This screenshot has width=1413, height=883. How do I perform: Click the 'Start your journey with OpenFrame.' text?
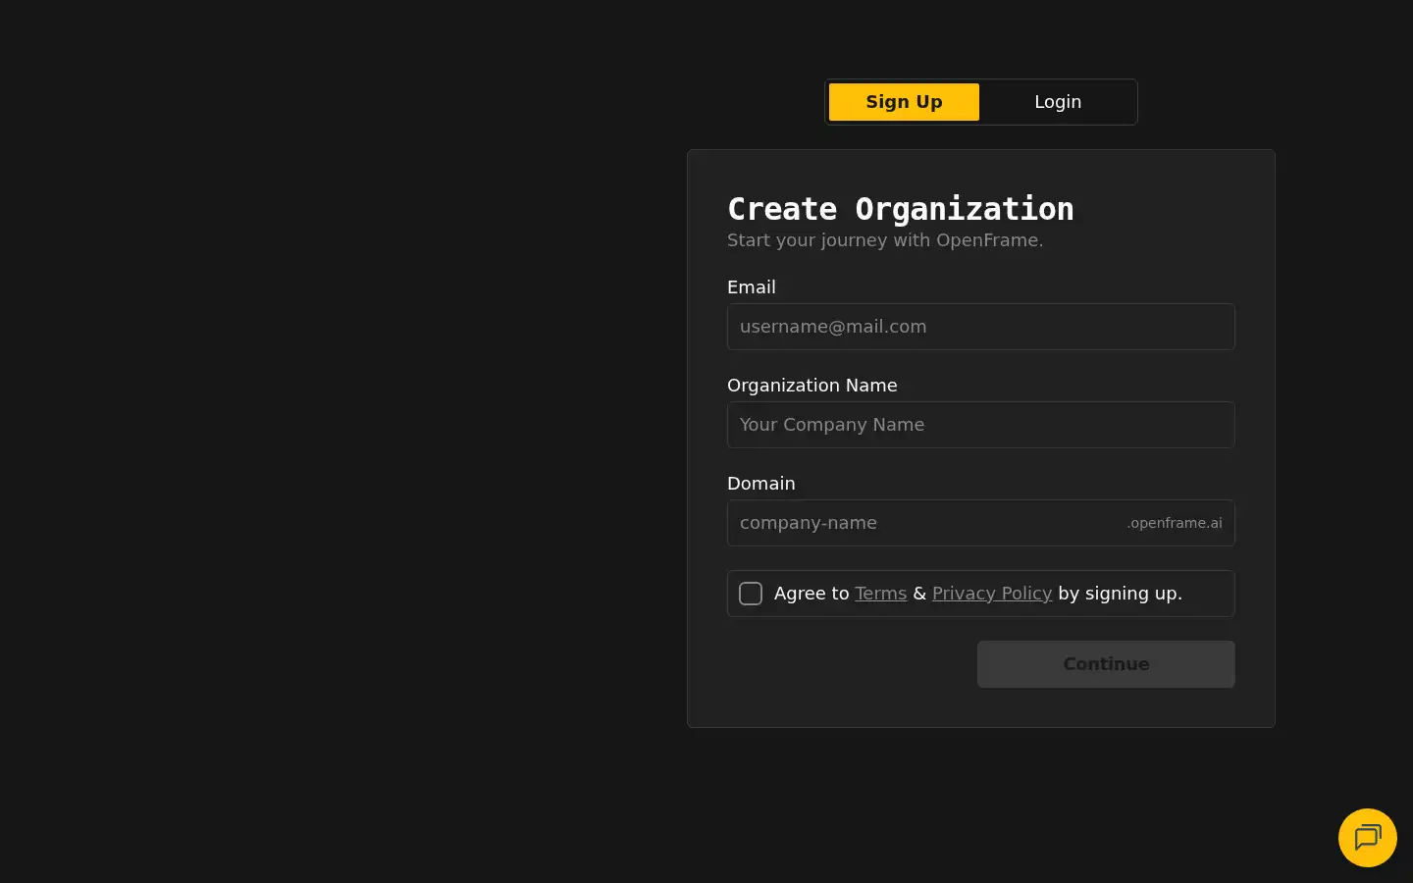[885, 240]
